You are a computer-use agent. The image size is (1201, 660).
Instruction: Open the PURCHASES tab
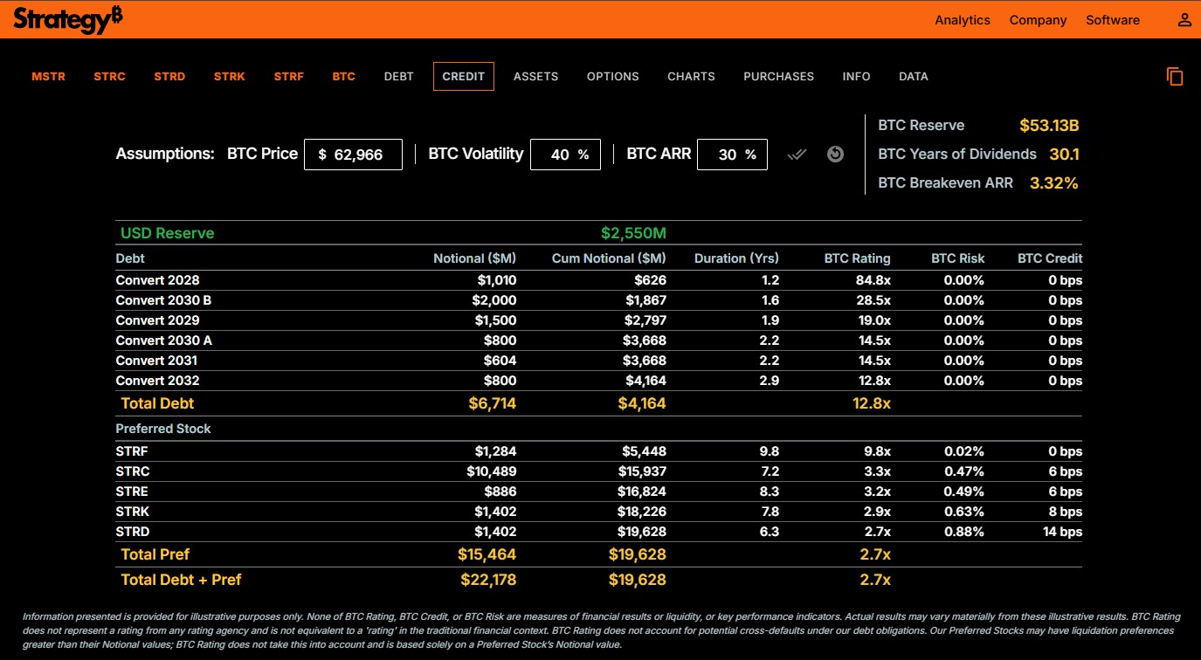click(779, 77)
